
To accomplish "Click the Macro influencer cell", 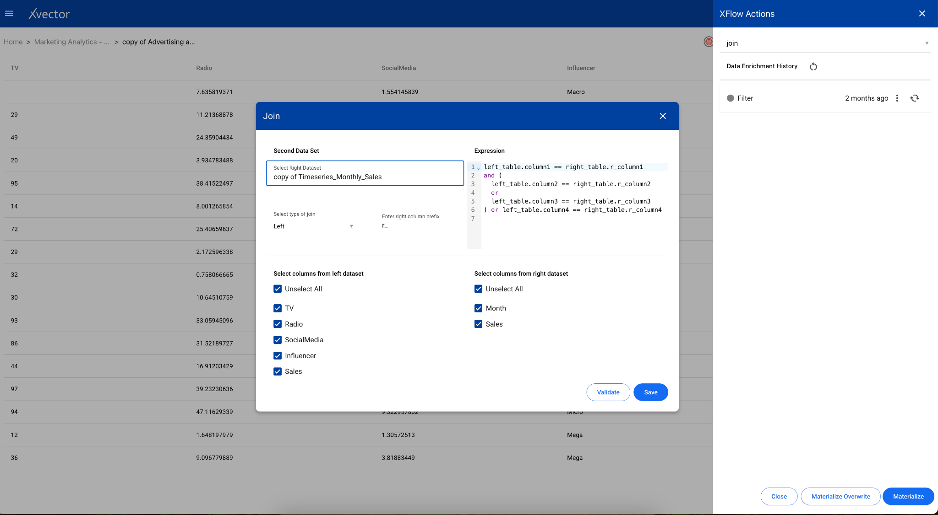I will click(576, 92).
